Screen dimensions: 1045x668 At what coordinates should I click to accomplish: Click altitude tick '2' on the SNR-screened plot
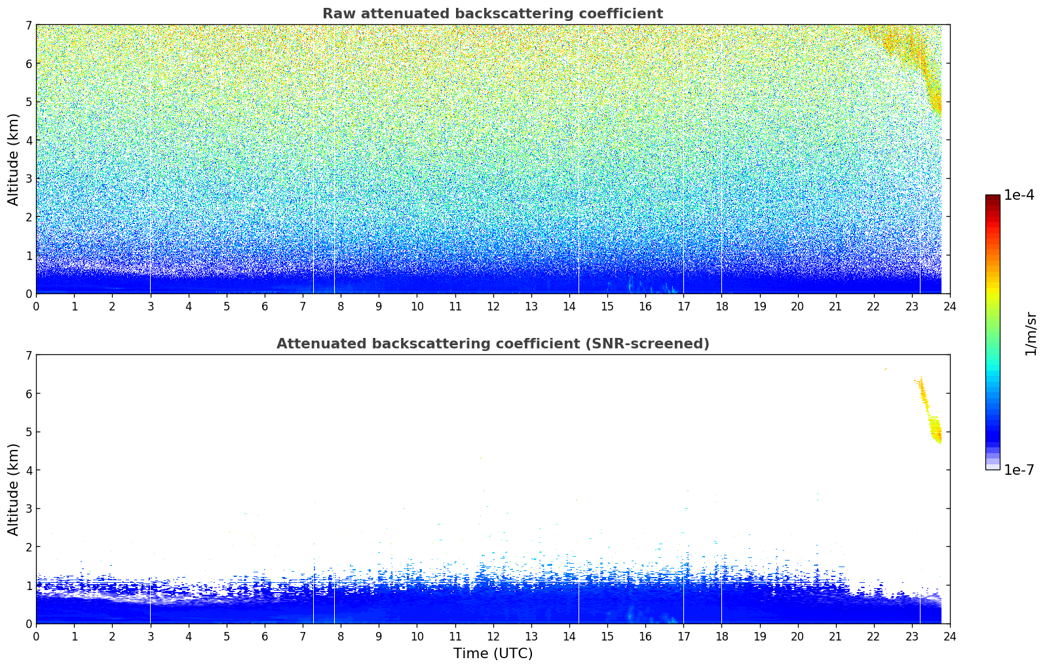click(28, 547)
